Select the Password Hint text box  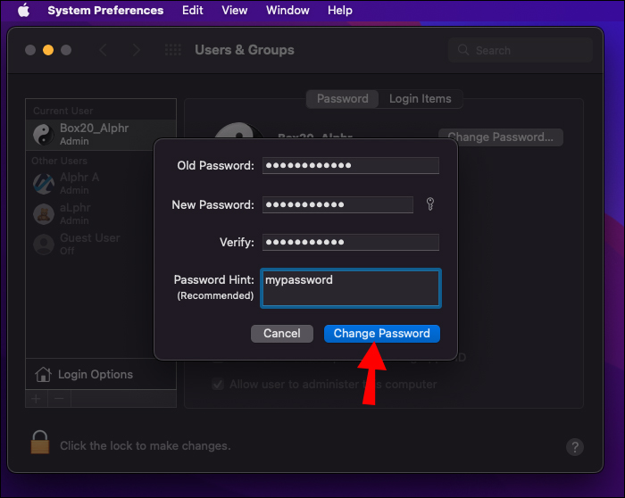(350, 289)
